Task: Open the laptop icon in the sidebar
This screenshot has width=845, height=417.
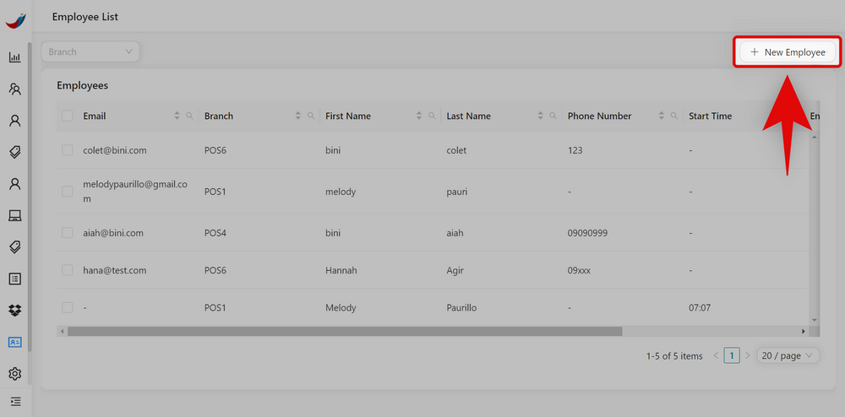Action: (x=14, y=215)
